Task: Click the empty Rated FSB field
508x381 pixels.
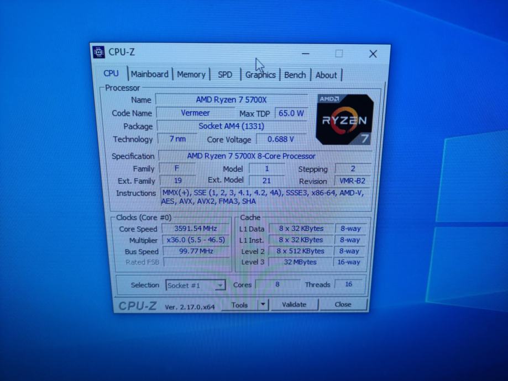Action: coord(197,262)
